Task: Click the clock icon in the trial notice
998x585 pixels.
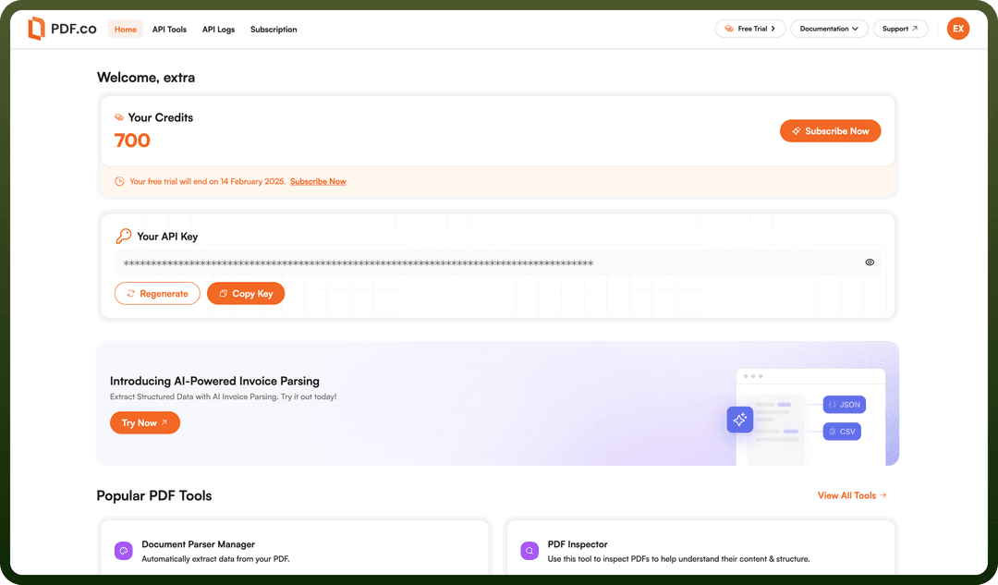Action: pyautogui.click(x=119, y=181)
